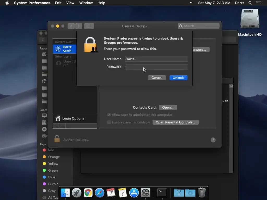Click the eject icon in menu bar
This screenshot has height=200, width=267.
point(191,3)
